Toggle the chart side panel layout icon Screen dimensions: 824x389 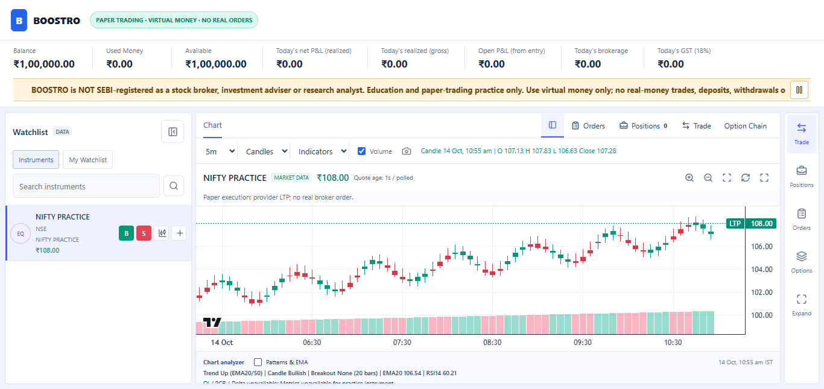pyautogui.click(x=553, y=125)
